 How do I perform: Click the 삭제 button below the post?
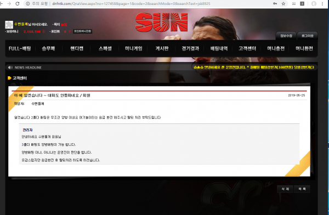285,189
